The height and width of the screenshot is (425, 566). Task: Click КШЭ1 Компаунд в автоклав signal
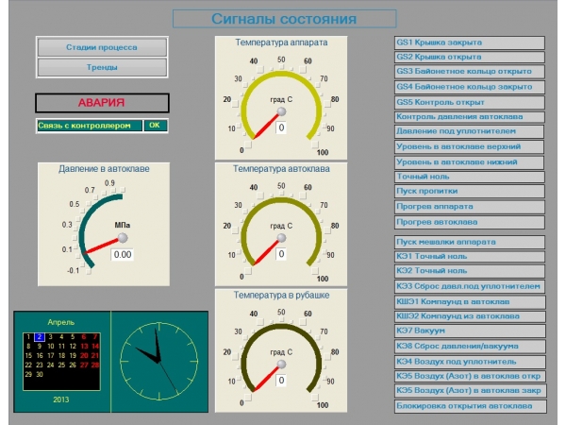tap(470, 302)
